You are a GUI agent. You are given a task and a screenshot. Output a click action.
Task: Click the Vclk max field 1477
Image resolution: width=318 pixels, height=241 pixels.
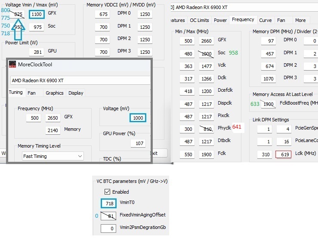(206, 66)
